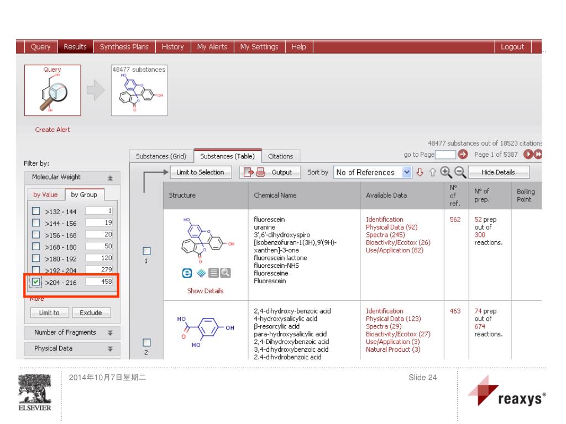The width and height of the screenshot is (566, 424).
Task: Click the printer icon beside Output
Action: [261, 172]
